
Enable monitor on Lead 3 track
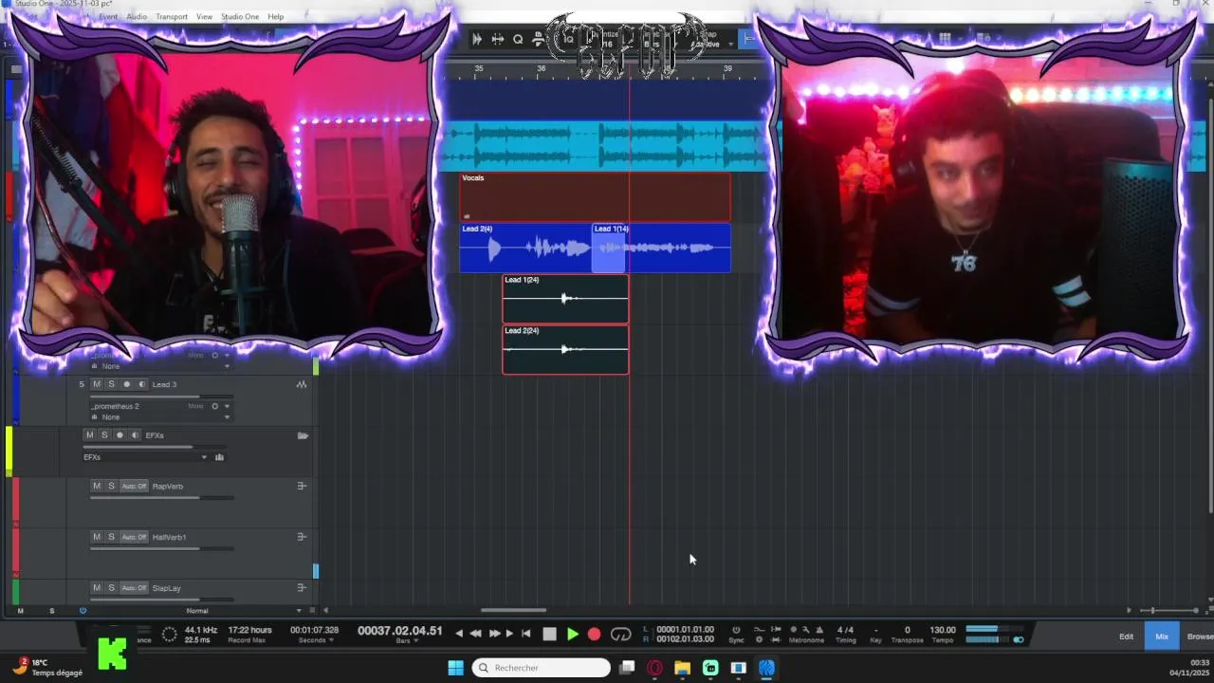142,384
